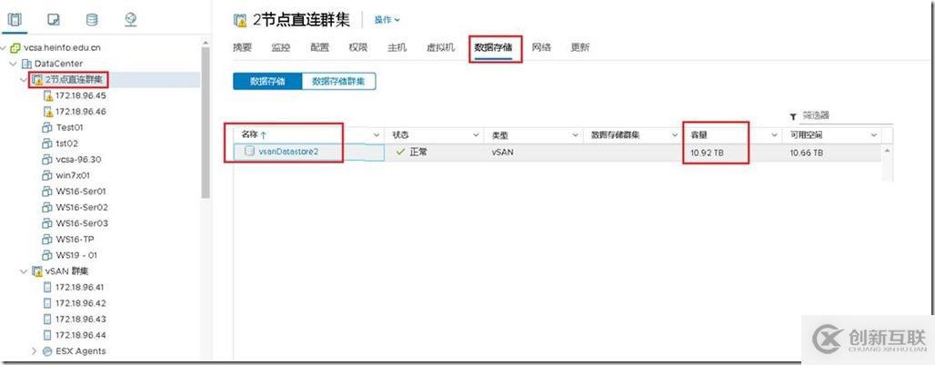Screen dimensions: 935x365
Task: Expand ESX Agents tree node
Action: click(35, 351)
